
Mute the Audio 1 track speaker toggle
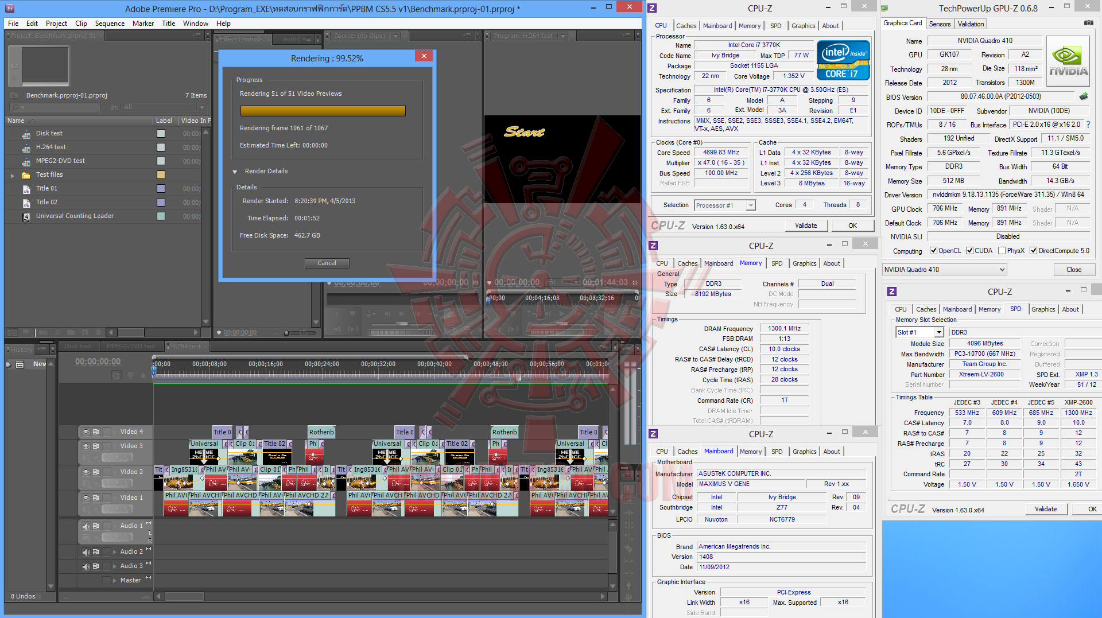(x=86, y=526)
